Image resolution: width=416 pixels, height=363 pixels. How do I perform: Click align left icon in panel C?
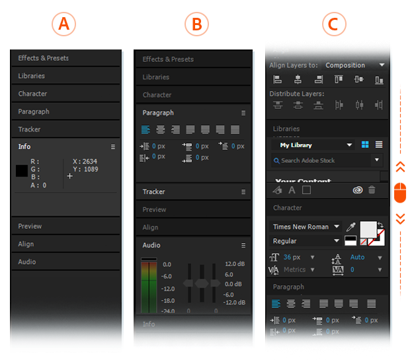click(278, 79)
